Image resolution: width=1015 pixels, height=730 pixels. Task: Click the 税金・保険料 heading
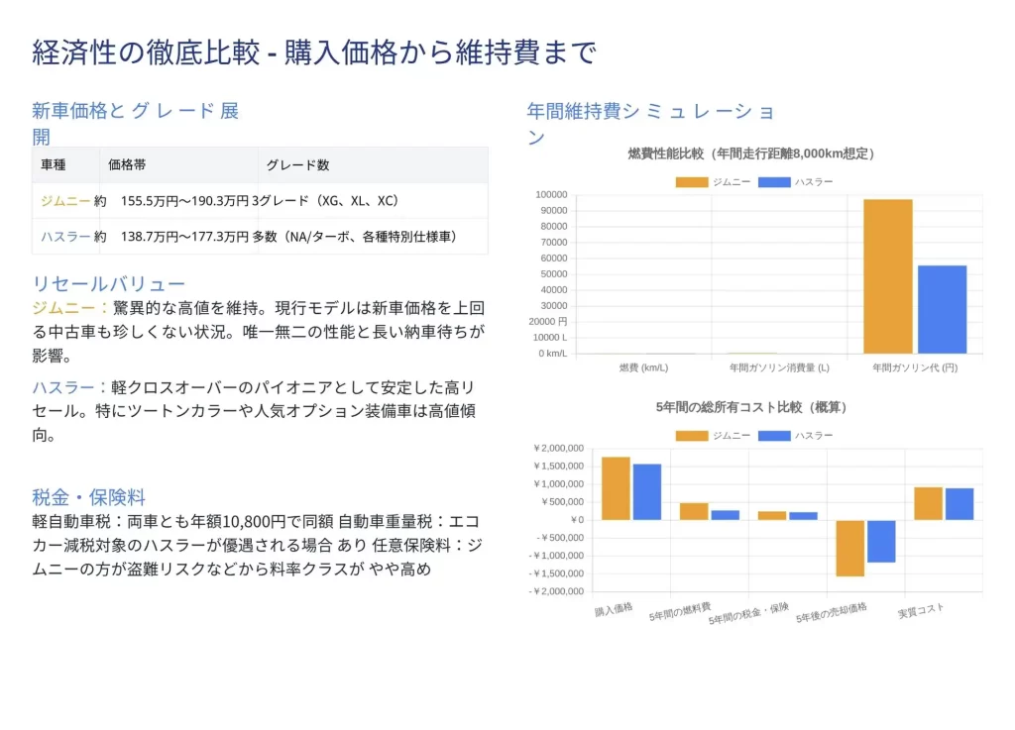(88, 497)
